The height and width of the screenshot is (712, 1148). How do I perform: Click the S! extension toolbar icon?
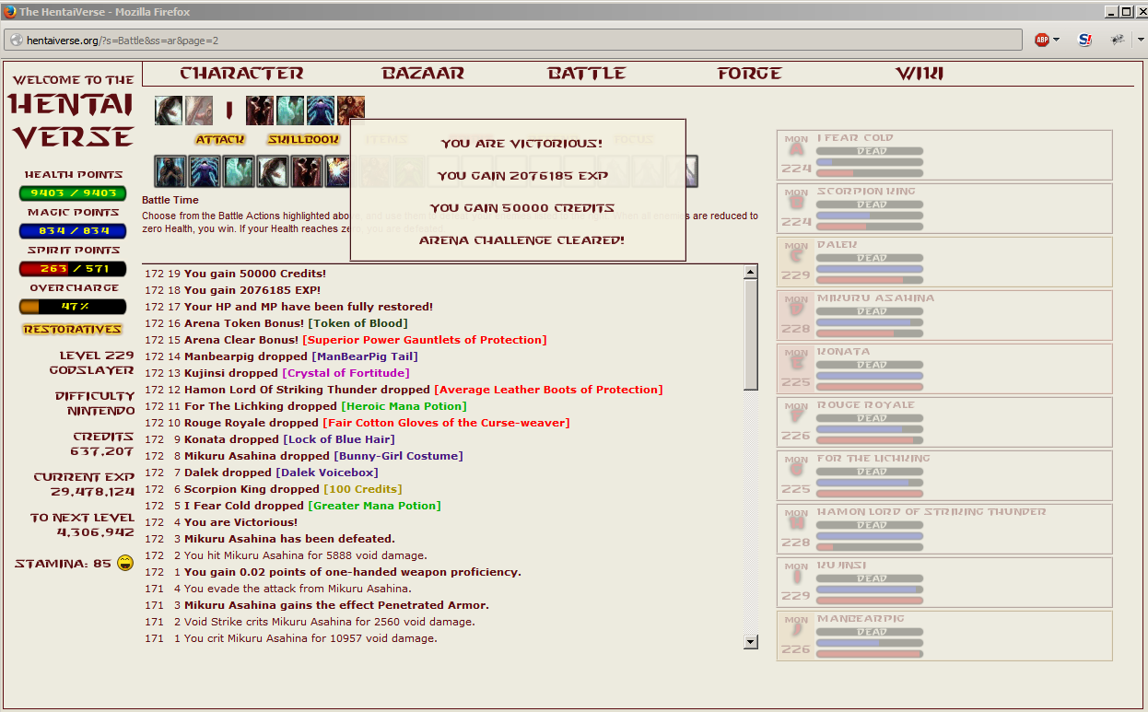[1085, 40]
